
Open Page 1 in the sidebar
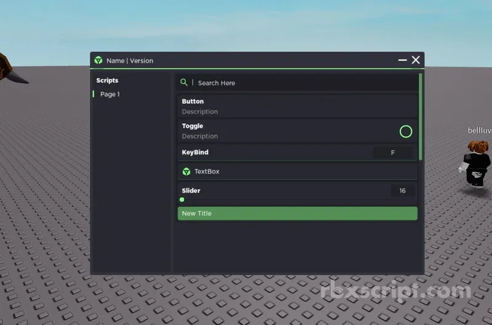tap(110, 94)
